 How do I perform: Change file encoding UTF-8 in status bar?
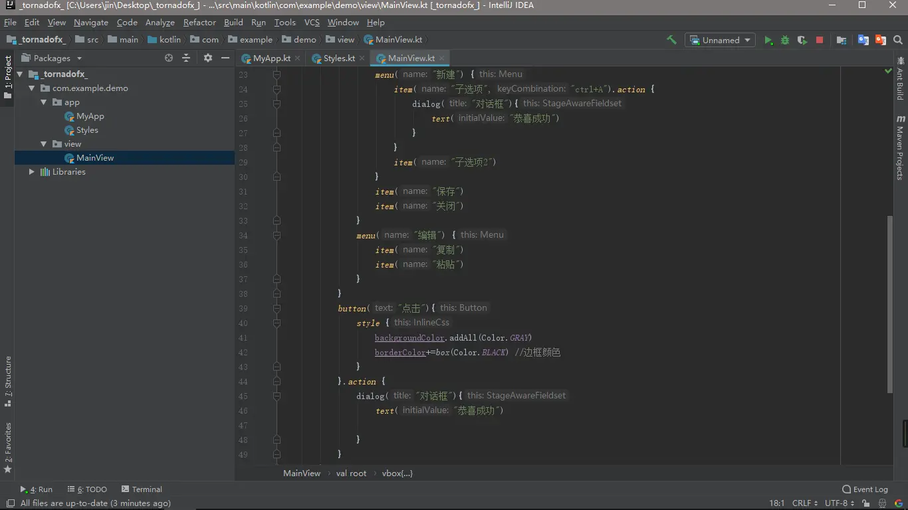click(x=840, y=503)
